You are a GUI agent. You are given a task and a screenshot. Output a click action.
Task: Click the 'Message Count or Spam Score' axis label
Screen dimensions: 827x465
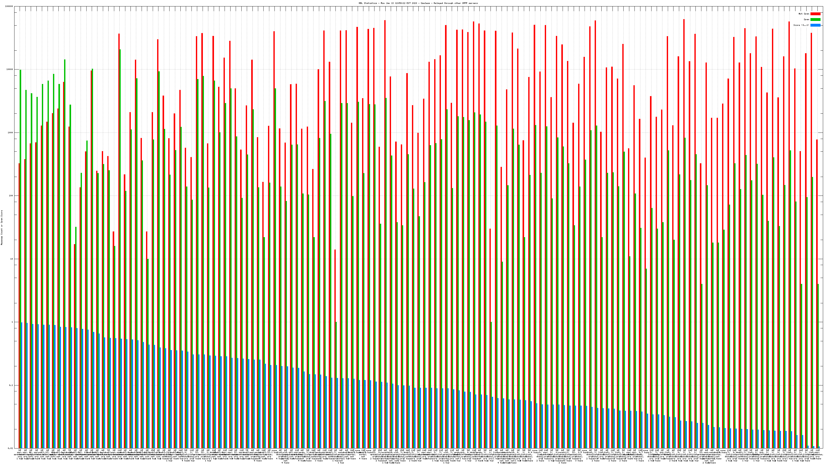2,228
